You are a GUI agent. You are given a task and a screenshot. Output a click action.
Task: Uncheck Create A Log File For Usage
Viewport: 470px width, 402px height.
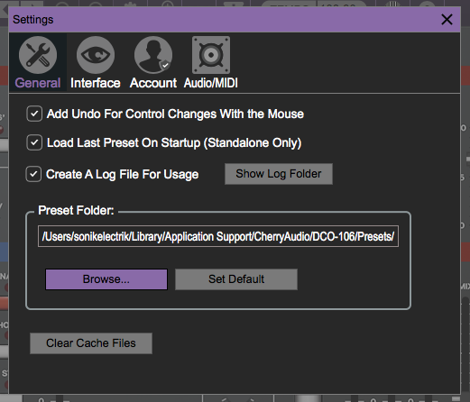(33, 174)
